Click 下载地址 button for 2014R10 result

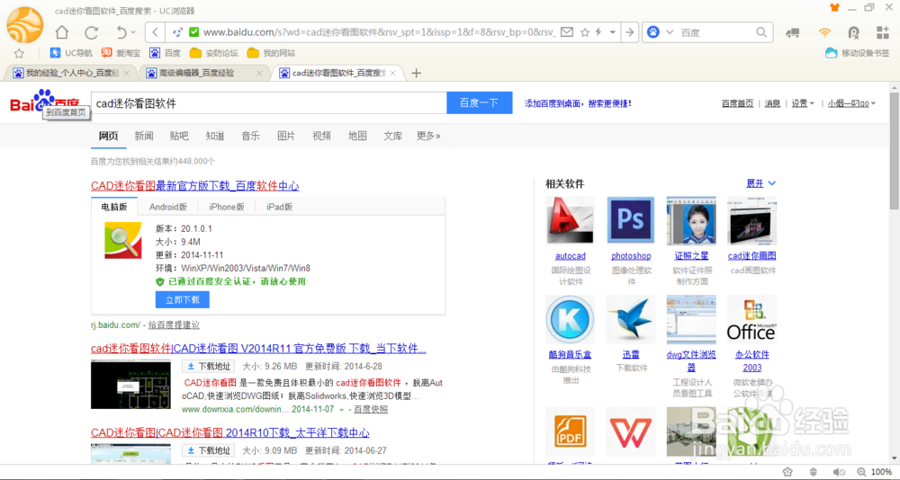click(209, 450)
